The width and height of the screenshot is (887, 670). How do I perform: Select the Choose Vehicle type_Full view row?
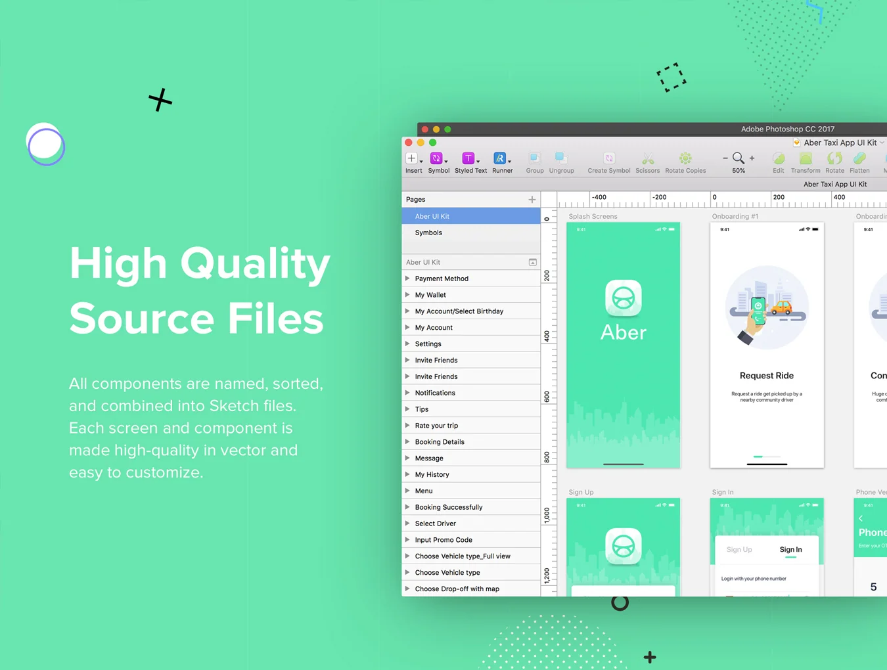(471, 556)
